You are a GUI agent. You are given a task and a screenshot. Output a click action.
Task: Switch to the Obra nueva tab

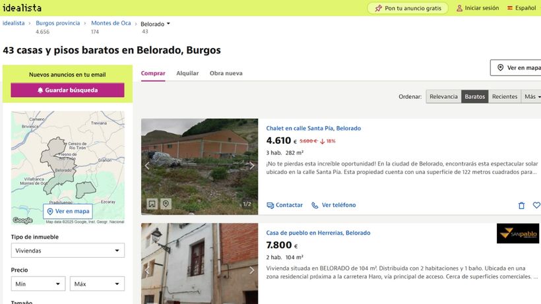[226, 73]
